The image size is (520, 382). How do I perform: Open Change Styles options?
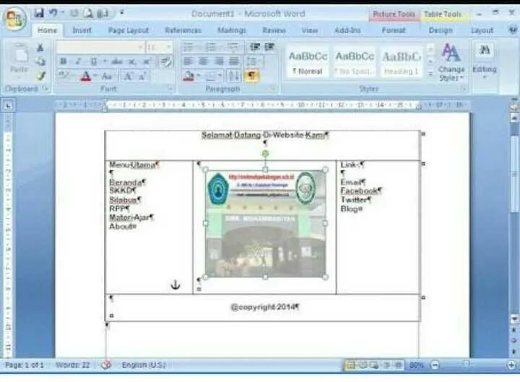click(451, 62)
